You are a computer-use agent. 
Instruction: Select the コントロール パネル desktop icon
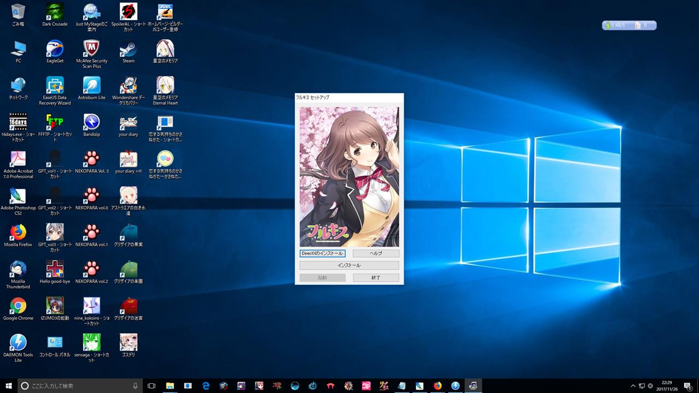coord(55,345)
